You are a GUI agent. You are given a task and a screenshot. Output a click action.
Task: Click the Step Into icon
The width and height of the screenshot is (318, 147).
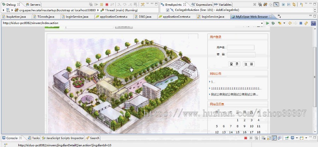[119, 4]
